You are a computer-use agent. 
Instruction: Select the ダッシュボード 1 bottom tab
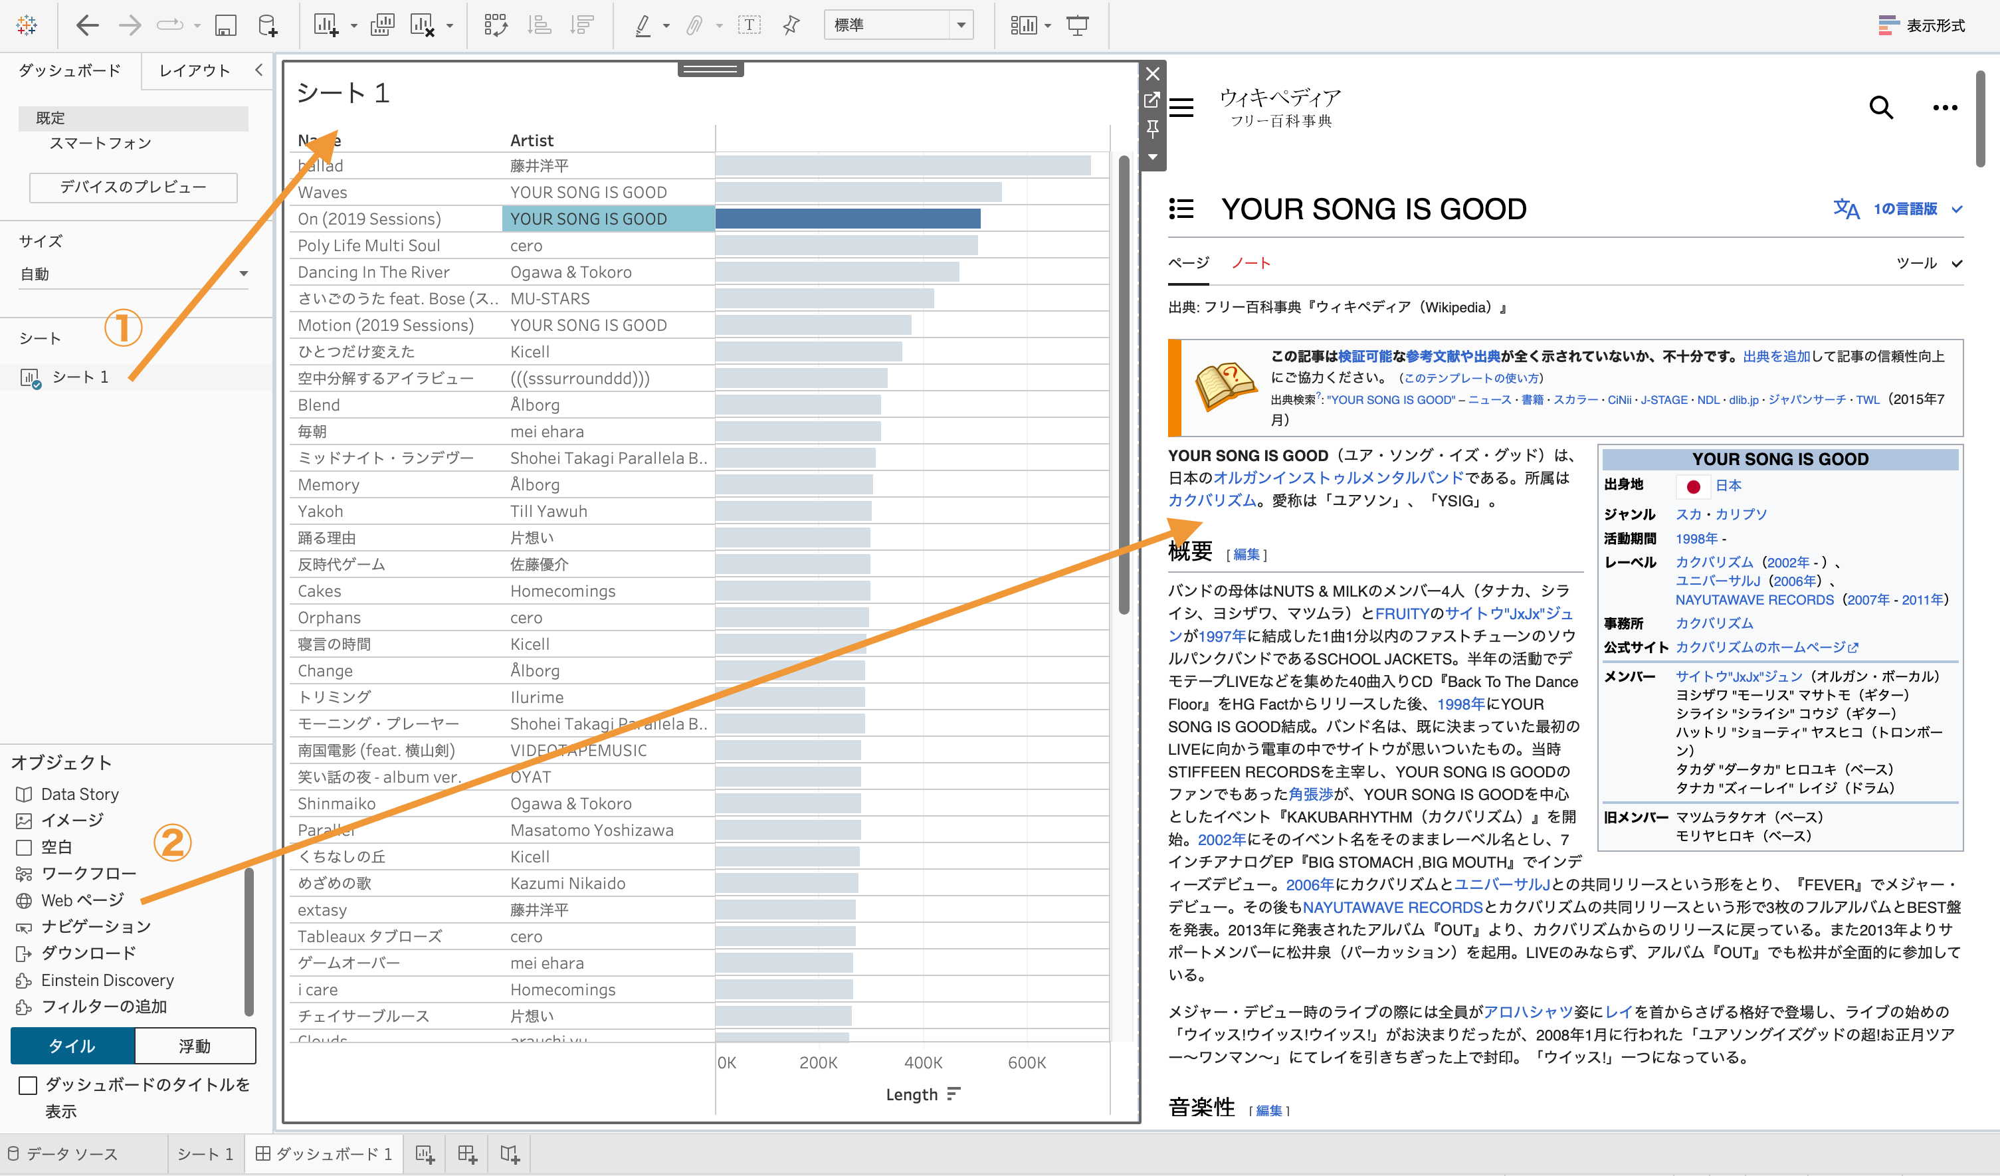click(x=324, y=1154)
